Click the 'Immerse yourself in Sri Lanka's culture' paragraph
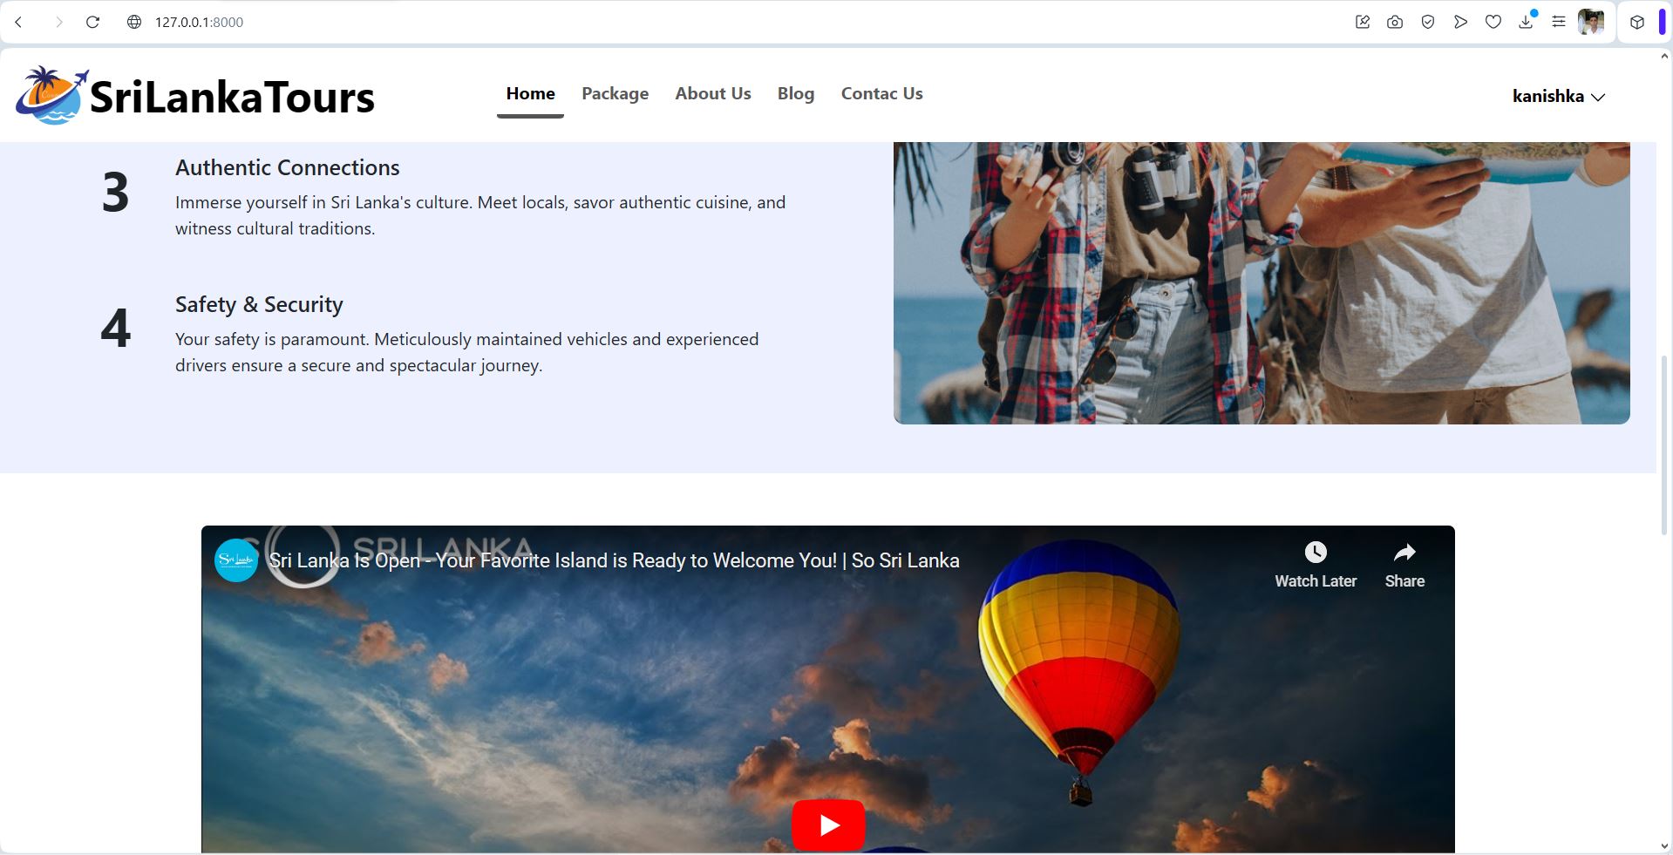Image resolution: width=1673 pixels, height=855 pixels. 480,215
